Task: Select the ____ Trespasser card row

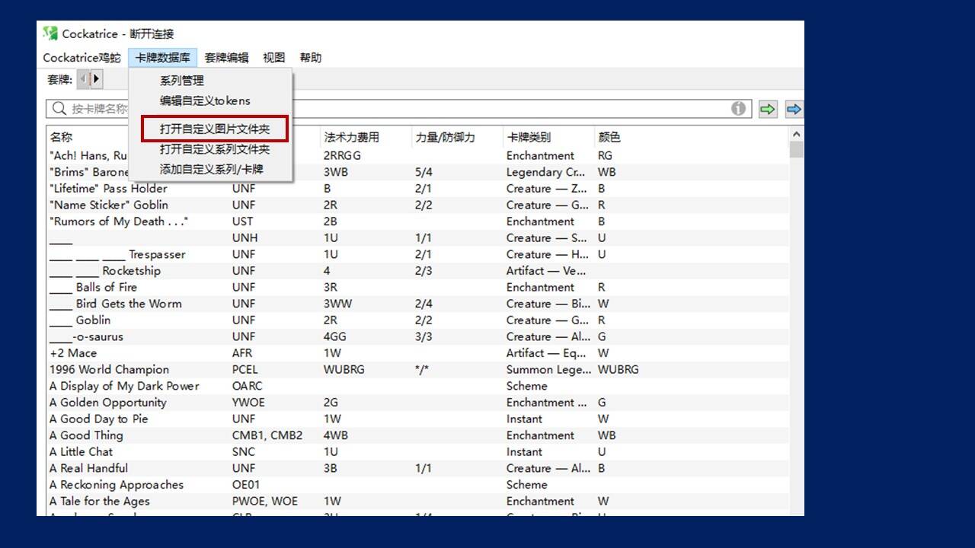Action: pyautogui.click(x=417, y=254)
